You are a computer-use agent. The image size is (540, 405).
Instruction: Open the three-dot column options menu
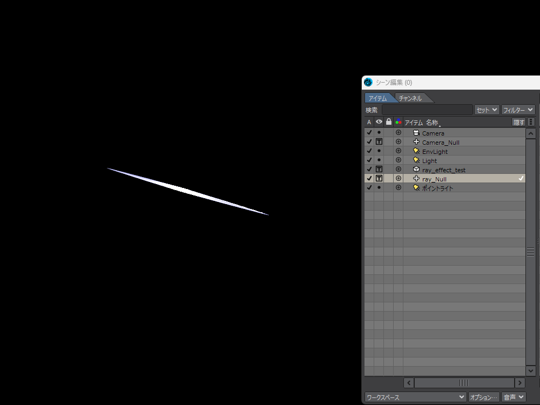pyautogui.click(x=531, y=122)
